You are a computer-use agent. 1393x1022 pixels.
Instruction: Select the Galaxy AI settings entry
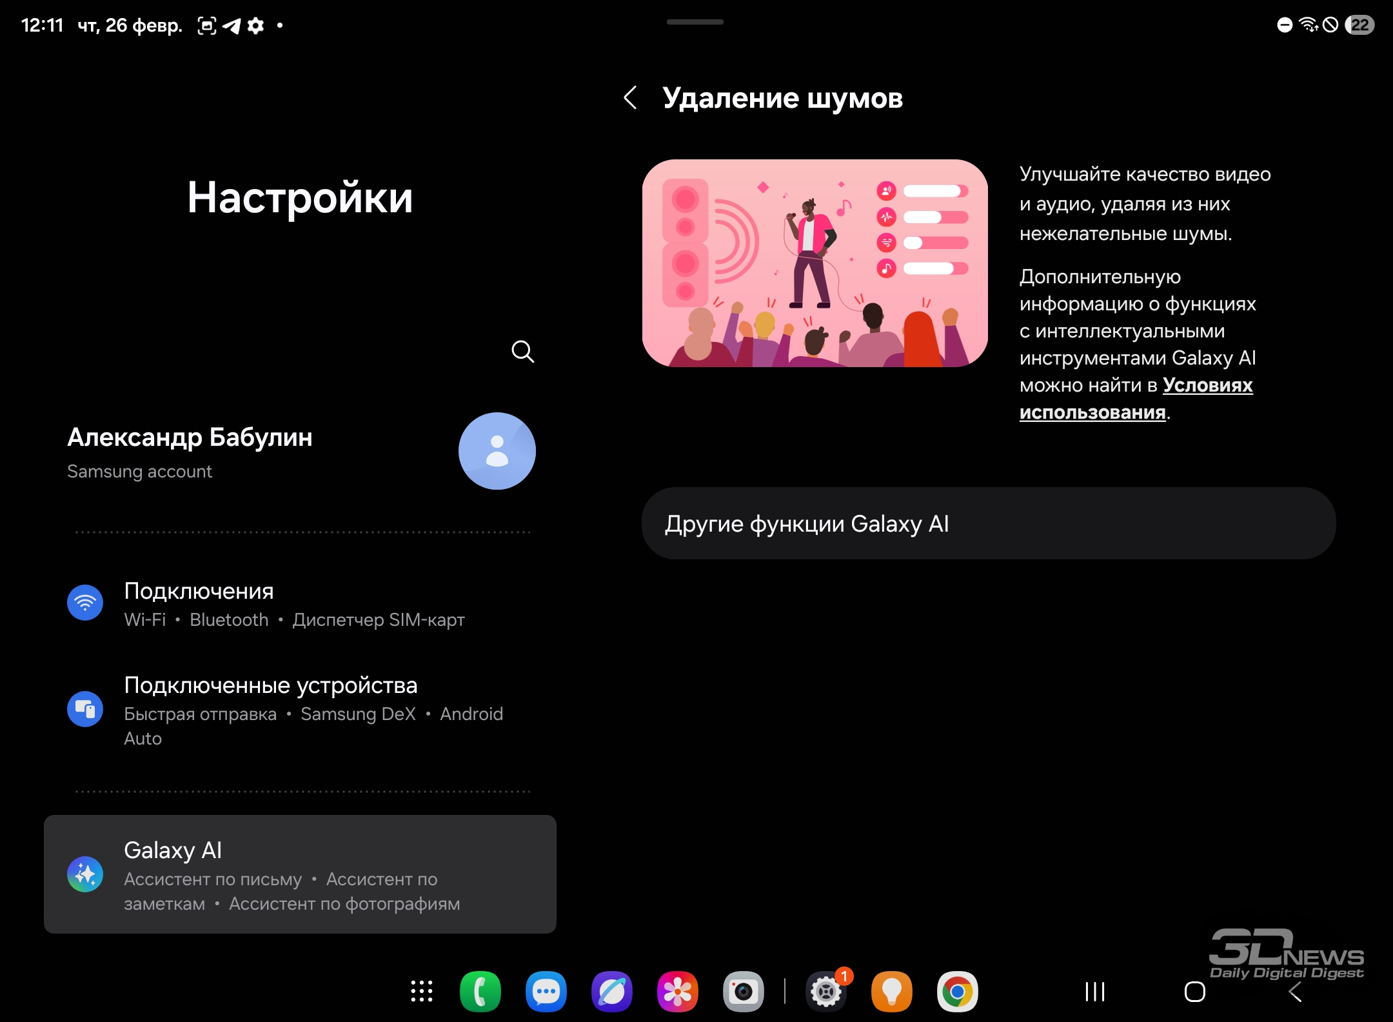[300, 874]
